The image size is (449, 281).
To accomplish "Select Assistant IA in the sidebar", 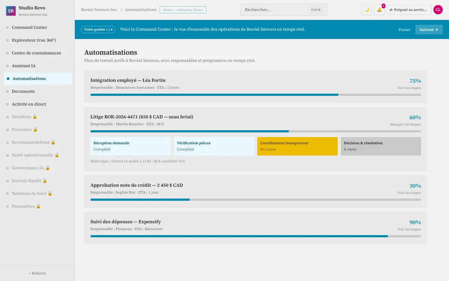I will [37, 66].
